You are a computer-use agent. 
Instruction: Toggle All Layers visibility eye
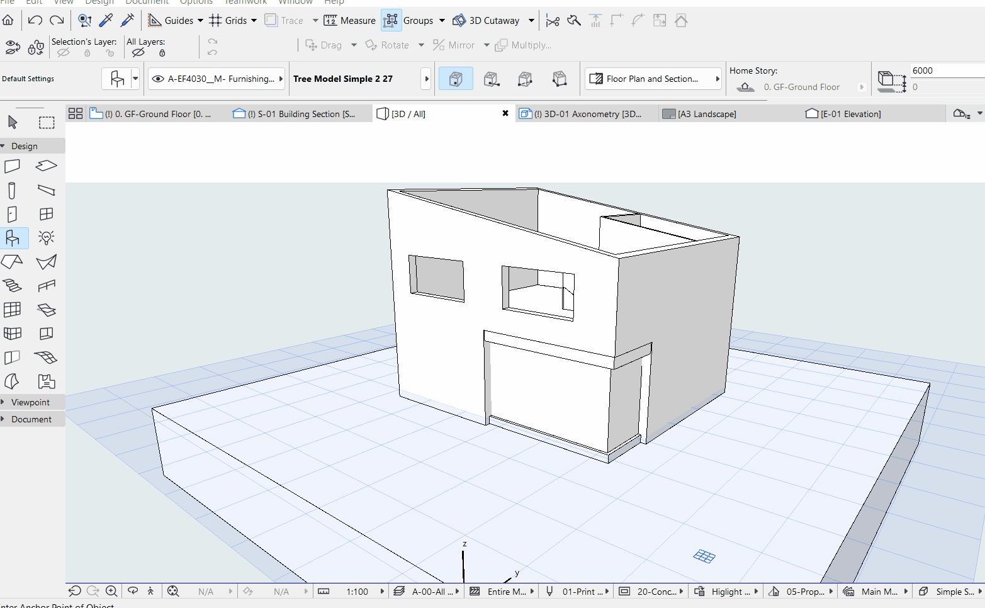(138, 53)
